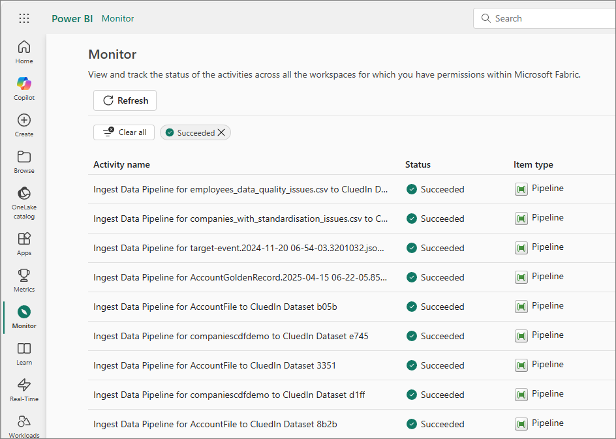This screenshot has height=439, width=616.
Task: Click the Item type column header
Action: [533, 164]
